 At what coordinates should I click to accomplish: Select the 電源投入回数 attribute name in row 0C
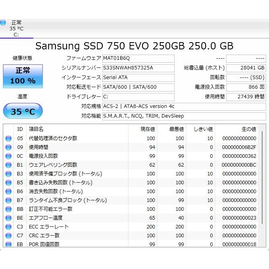[43, 156]
